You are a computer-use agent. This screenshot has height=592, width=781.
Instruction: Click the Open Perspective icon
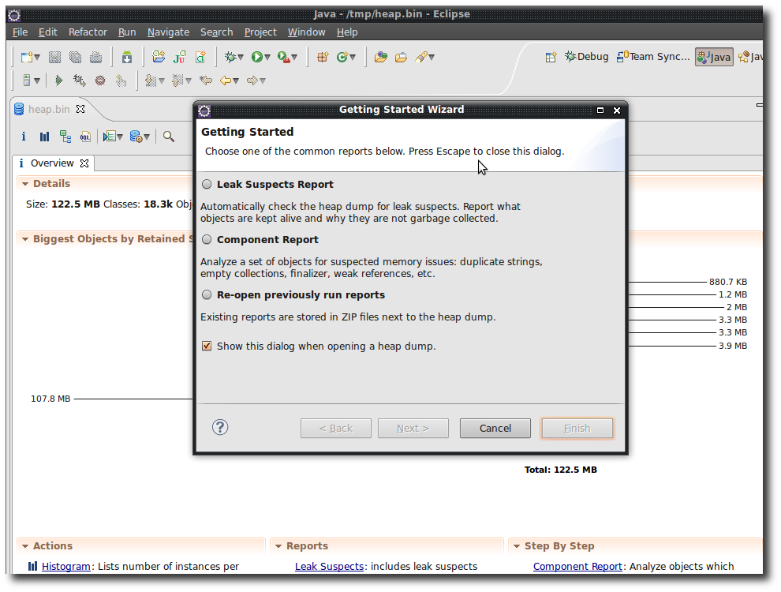coord(551,57)
